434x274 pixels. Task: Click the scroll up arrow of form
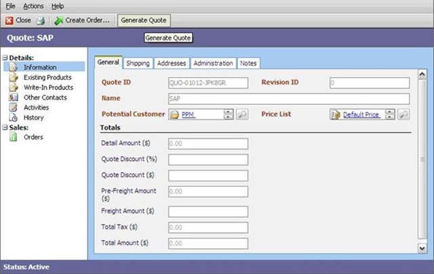click(422, 74)
